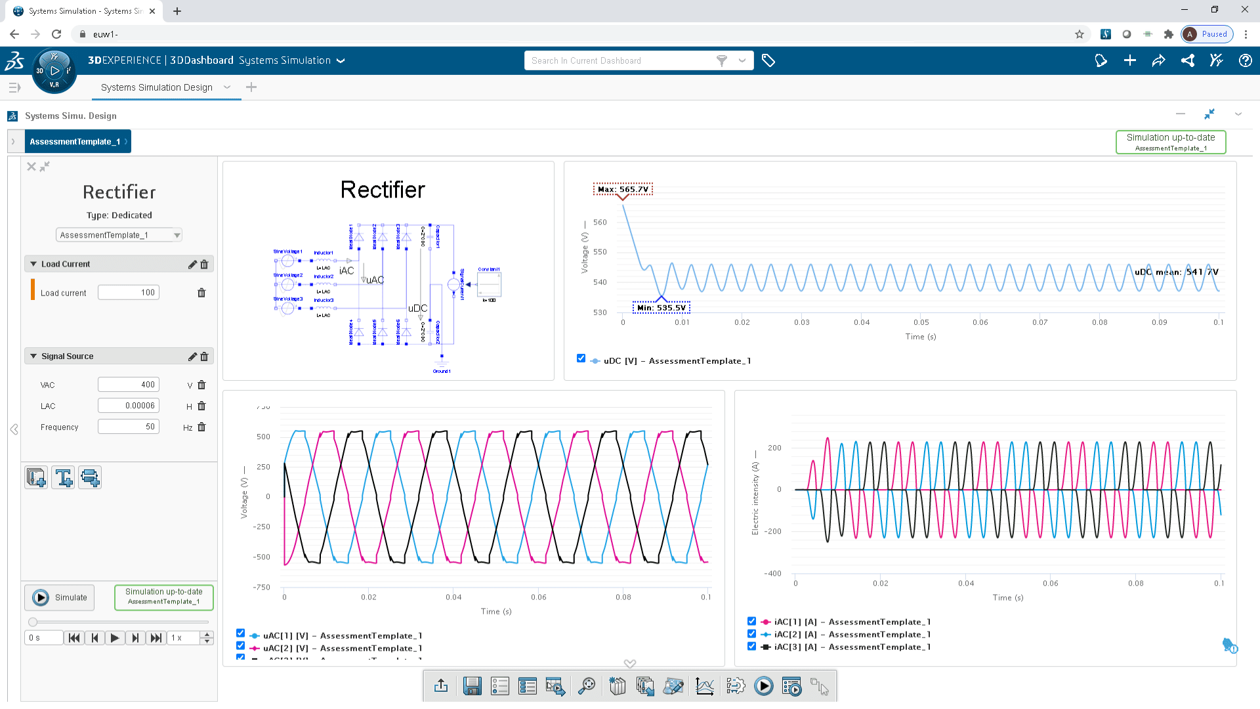The height and width of the screenshot is (709, 1260).
Task: Edit the Signal Source section with pencil
Action: 192,356
